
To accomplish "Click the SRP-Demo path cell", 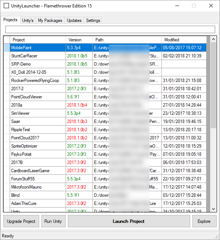I will tap(127, 64).
